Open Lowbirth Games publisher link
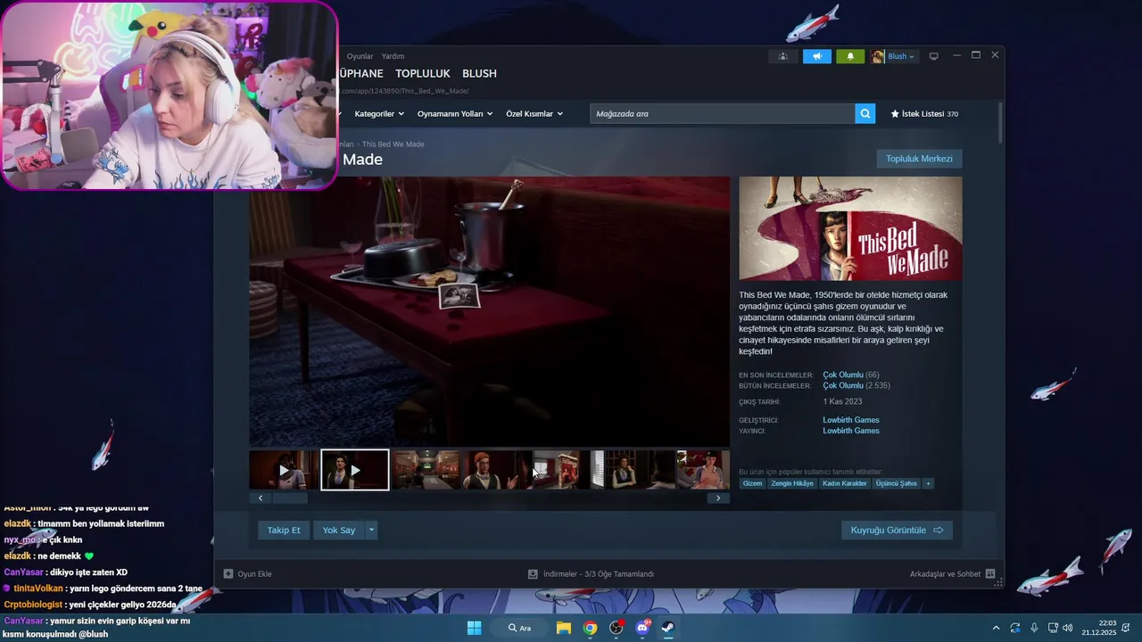The width and height of the screenshot is (1142, 642). coord(850,431)
